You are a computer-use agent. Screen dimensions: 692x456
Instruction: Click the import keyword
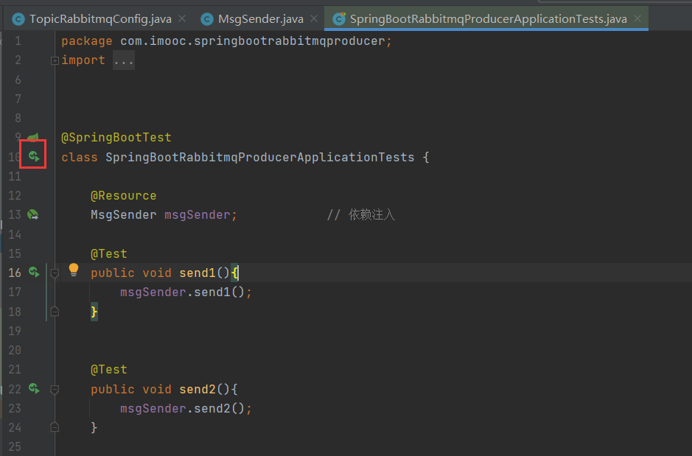tap(83, 60)
